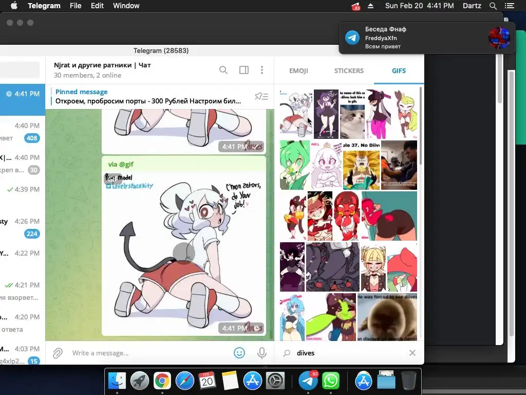Image resolution: width=526 pixels, height=395 pixels.
Task: Open WhatsApp from the Dock
Action: 330,381
